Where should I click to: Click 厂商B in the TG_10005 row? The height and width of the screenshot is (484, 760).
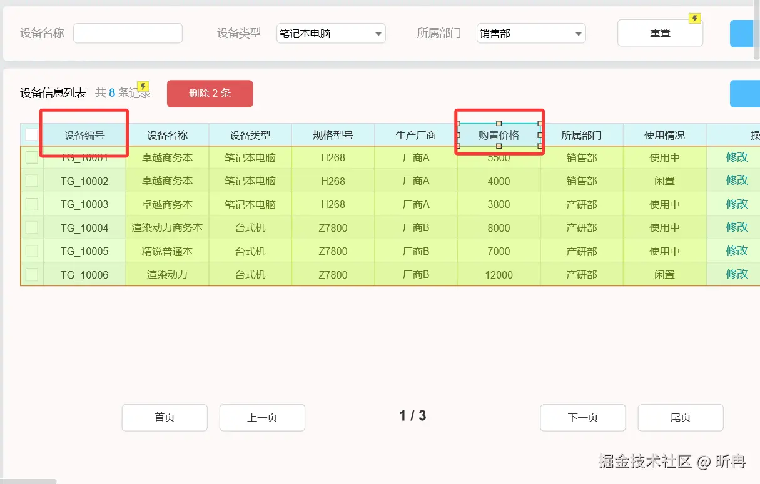pos(416,251)
